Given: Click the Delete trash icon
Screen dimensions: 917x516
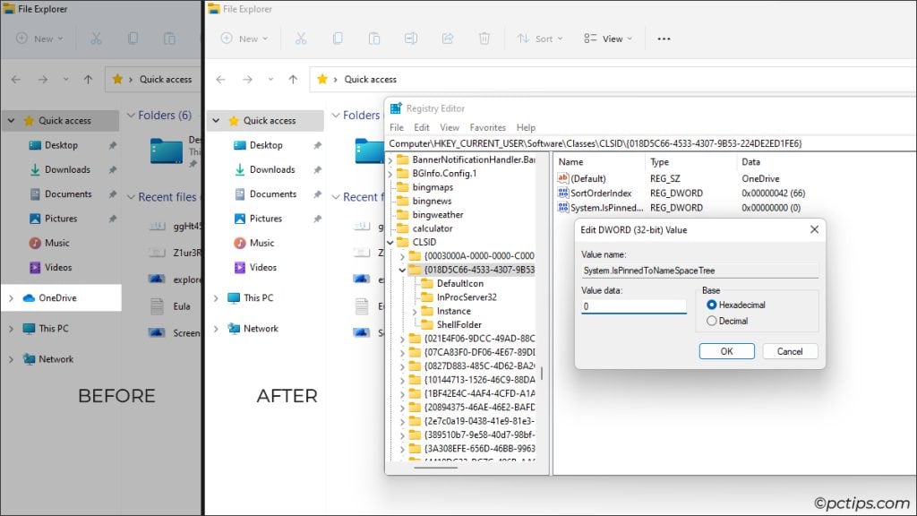Looking at the screenshot, I should 484,39.
